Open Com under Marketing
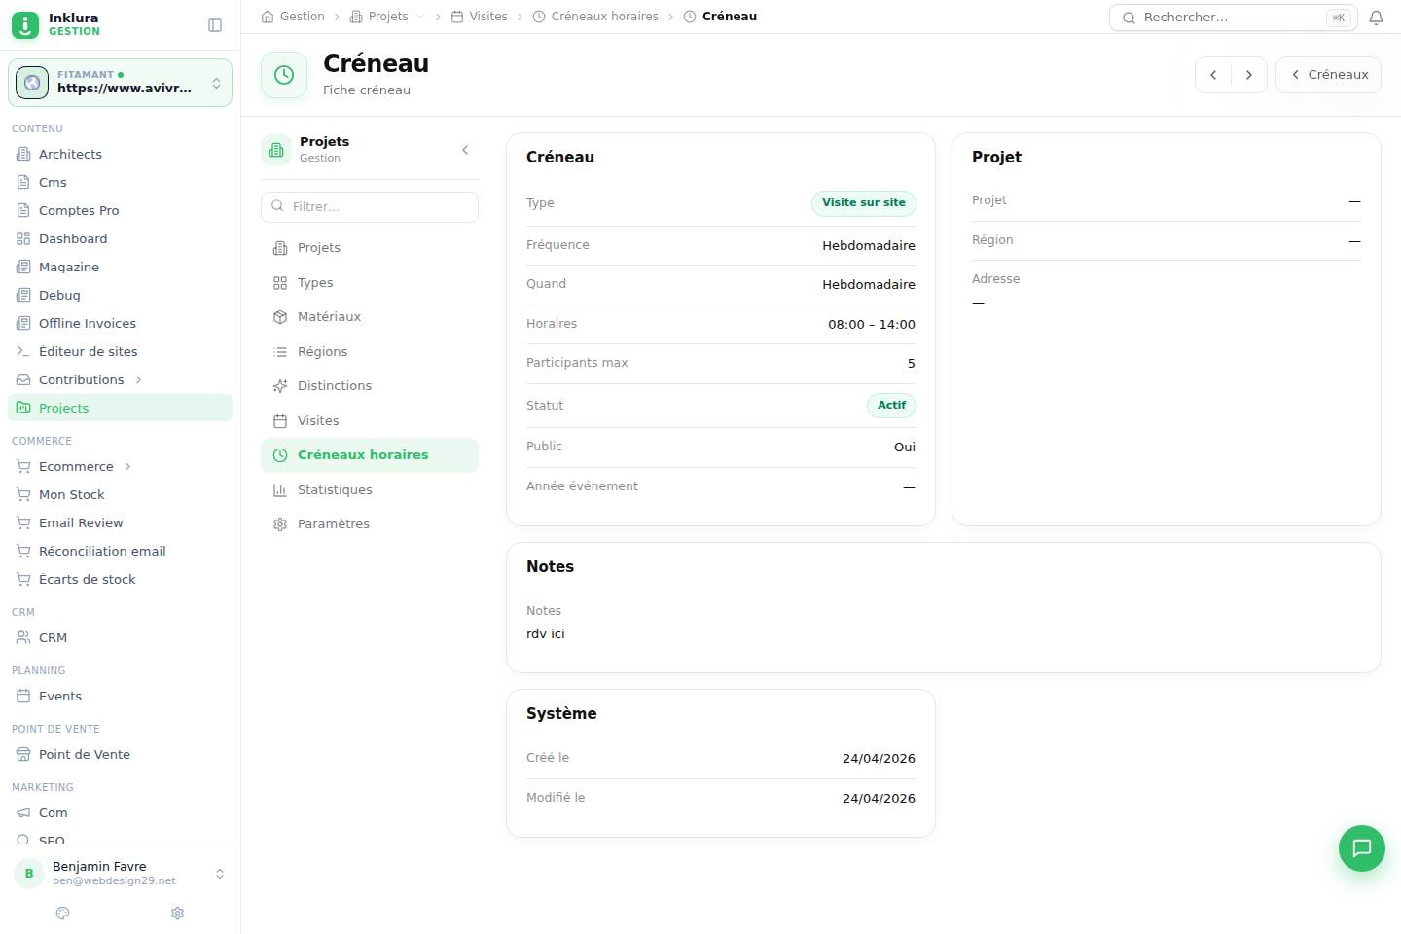Viewport: 1401px width, 934px height. coord(120,812)
